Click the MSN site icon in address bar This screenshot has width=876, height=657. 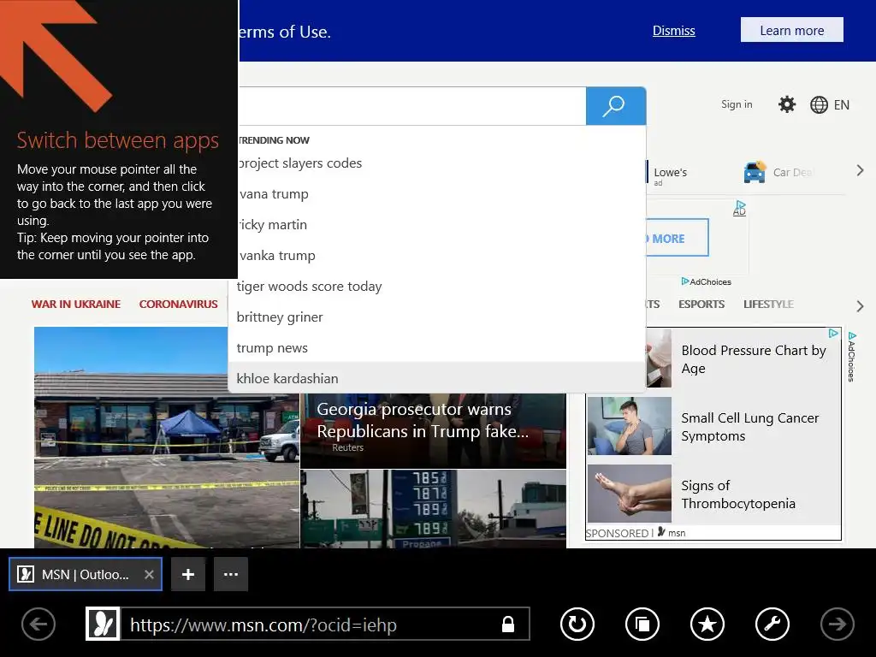click(x=103, y=624)
